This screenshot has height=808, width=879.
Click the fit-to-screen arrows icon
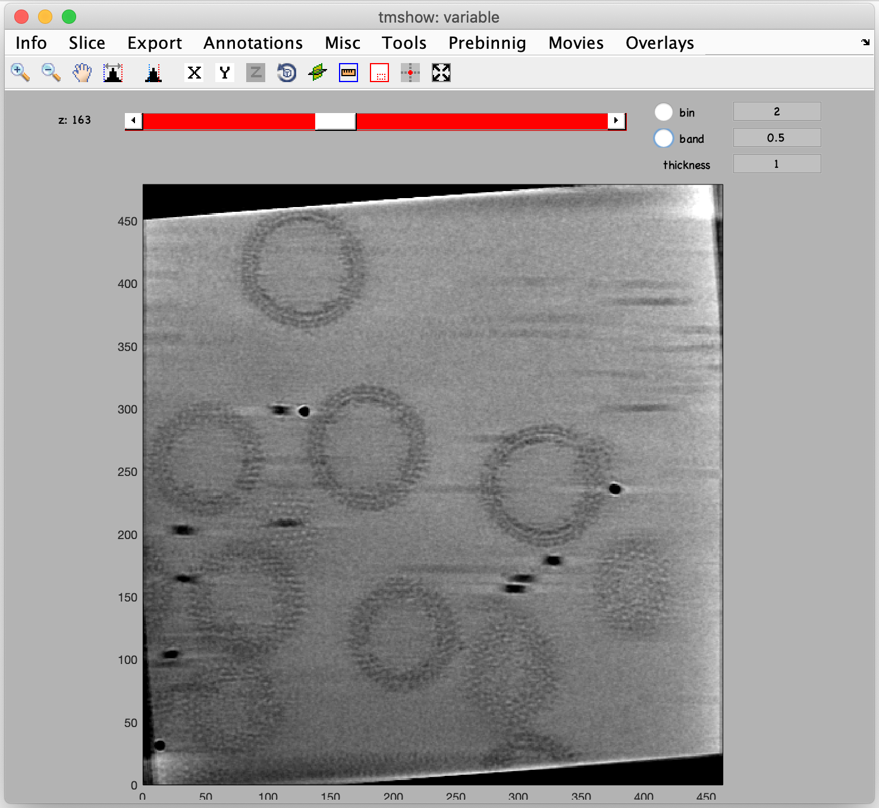coord(441,73)
